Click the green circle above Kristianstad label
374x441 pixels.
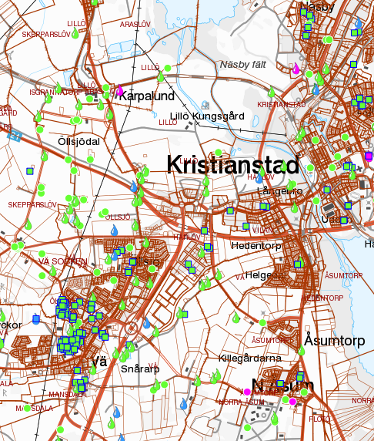click(219, 153)
